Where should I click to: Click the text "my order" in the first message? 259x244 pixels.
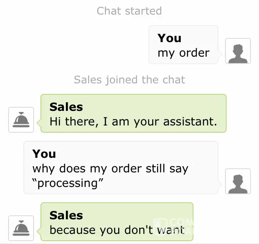(x=183, y=53)
